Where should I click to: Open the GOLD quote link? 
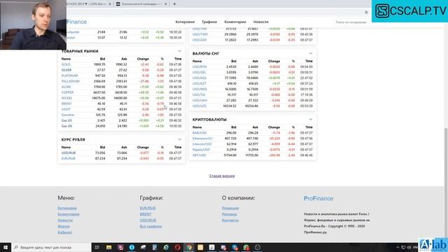click(x=66, y=64)
